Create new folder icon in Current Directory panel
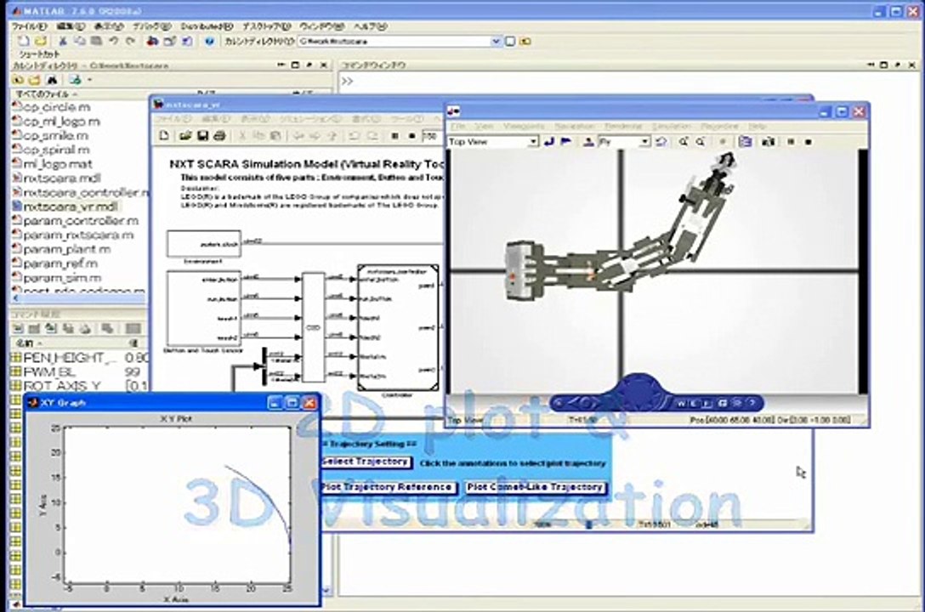 tap(34, 80)
